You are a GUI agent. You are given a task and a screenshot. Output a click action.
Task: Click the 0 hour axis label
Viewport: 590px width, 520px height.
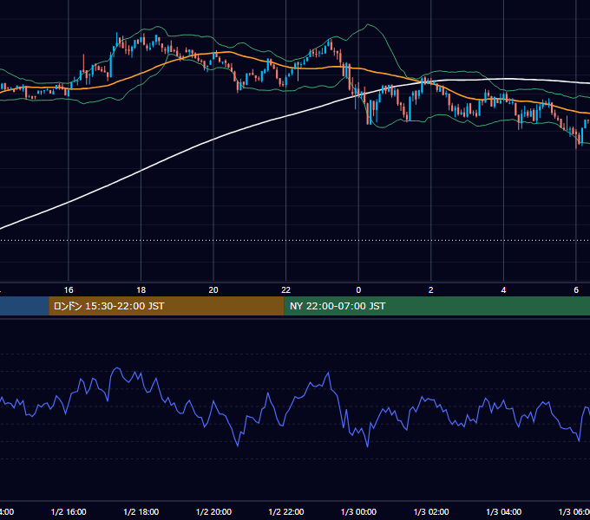click(x=358, y=290)
